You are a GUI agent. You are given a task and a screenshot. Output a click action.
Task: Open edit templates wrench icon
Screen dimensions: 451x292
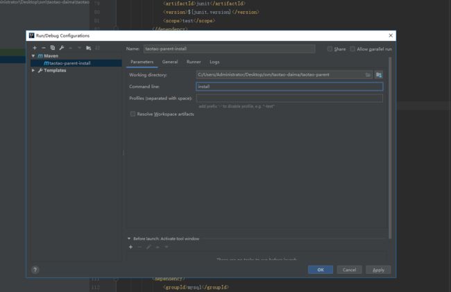[x=62, y=48]
